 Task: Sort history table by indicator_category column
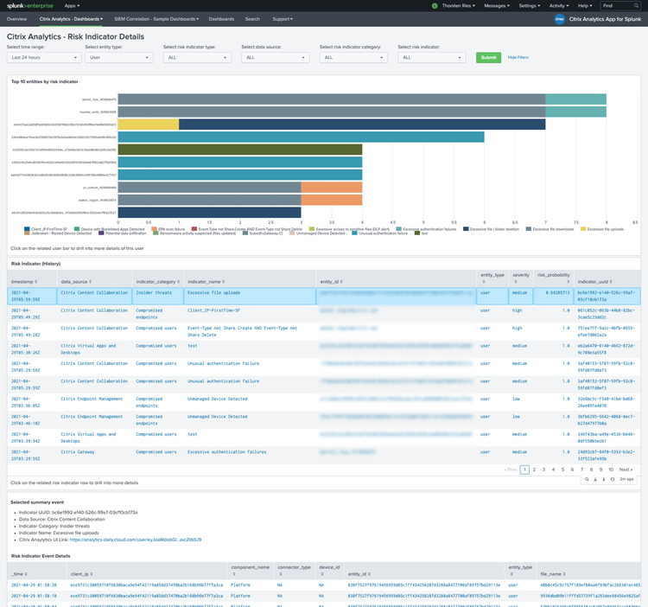coord(158,282)
